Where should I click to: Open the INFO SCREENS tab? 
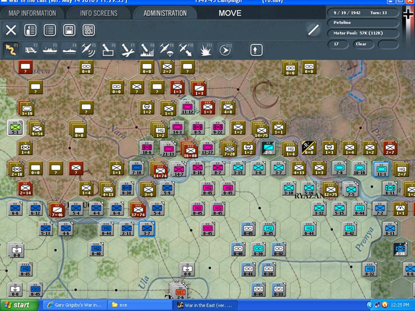tap(99, 13)
